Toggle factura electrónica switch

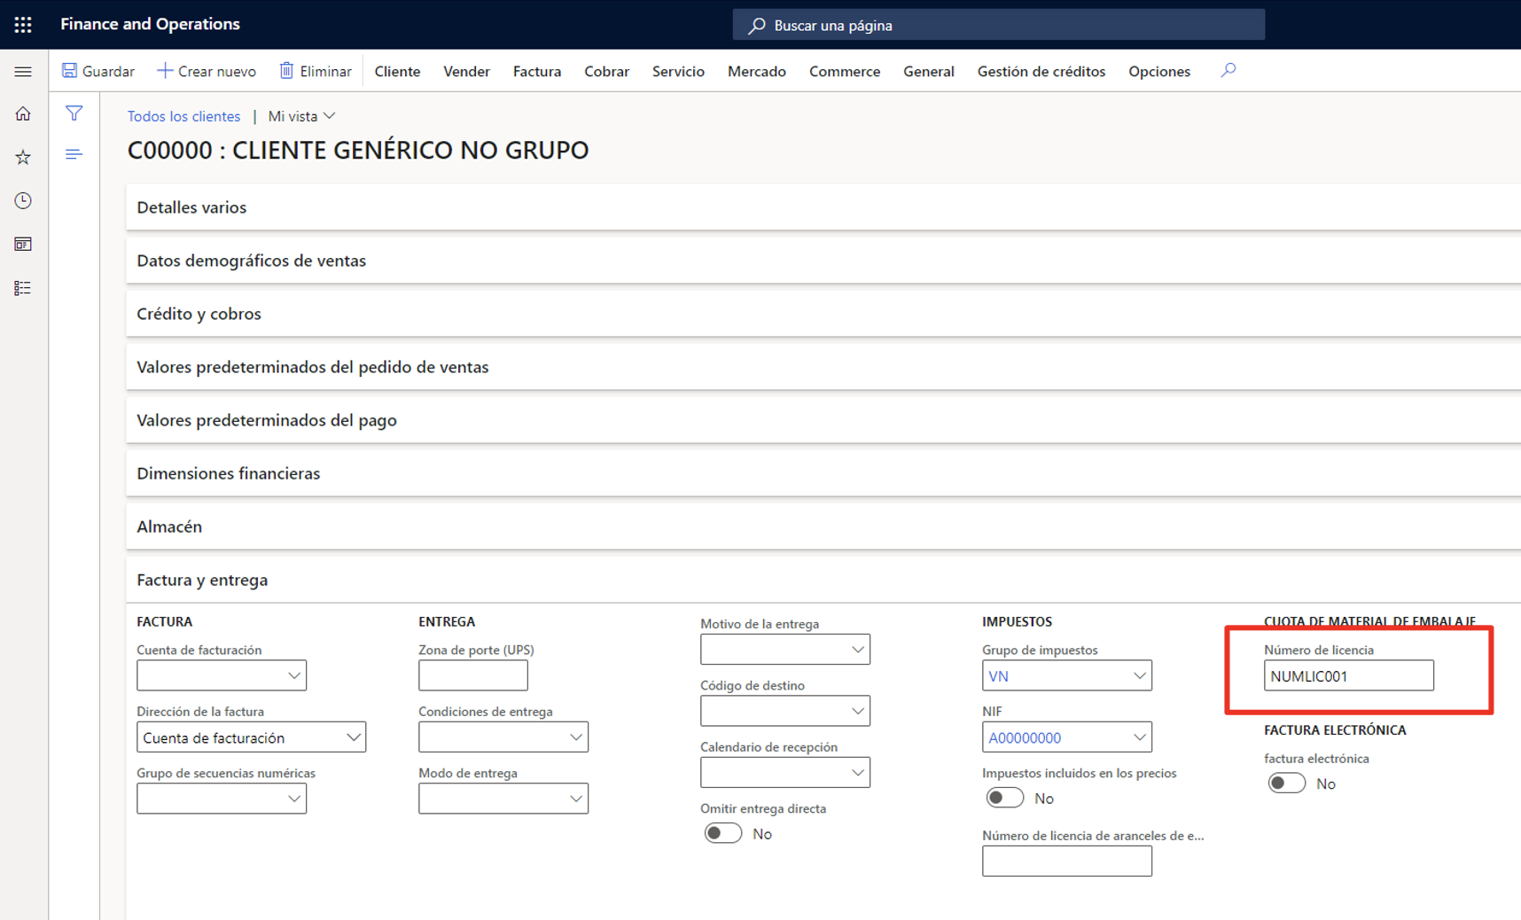(x=1286, y=784)
